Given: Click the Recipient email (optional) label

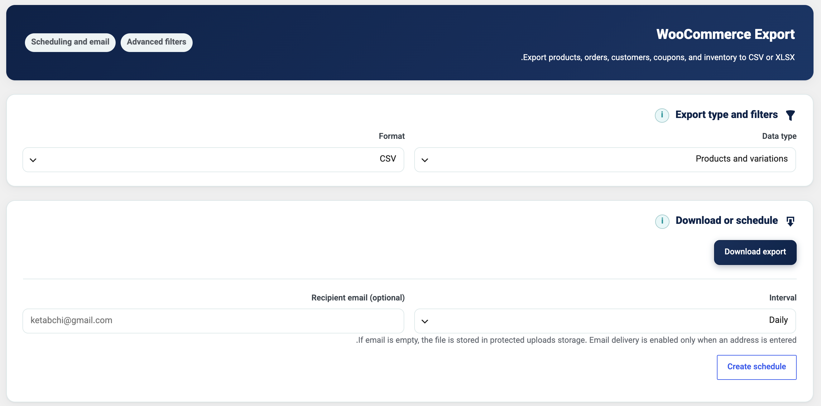Looking at the screenshot, I should click(x=358, y=298).
